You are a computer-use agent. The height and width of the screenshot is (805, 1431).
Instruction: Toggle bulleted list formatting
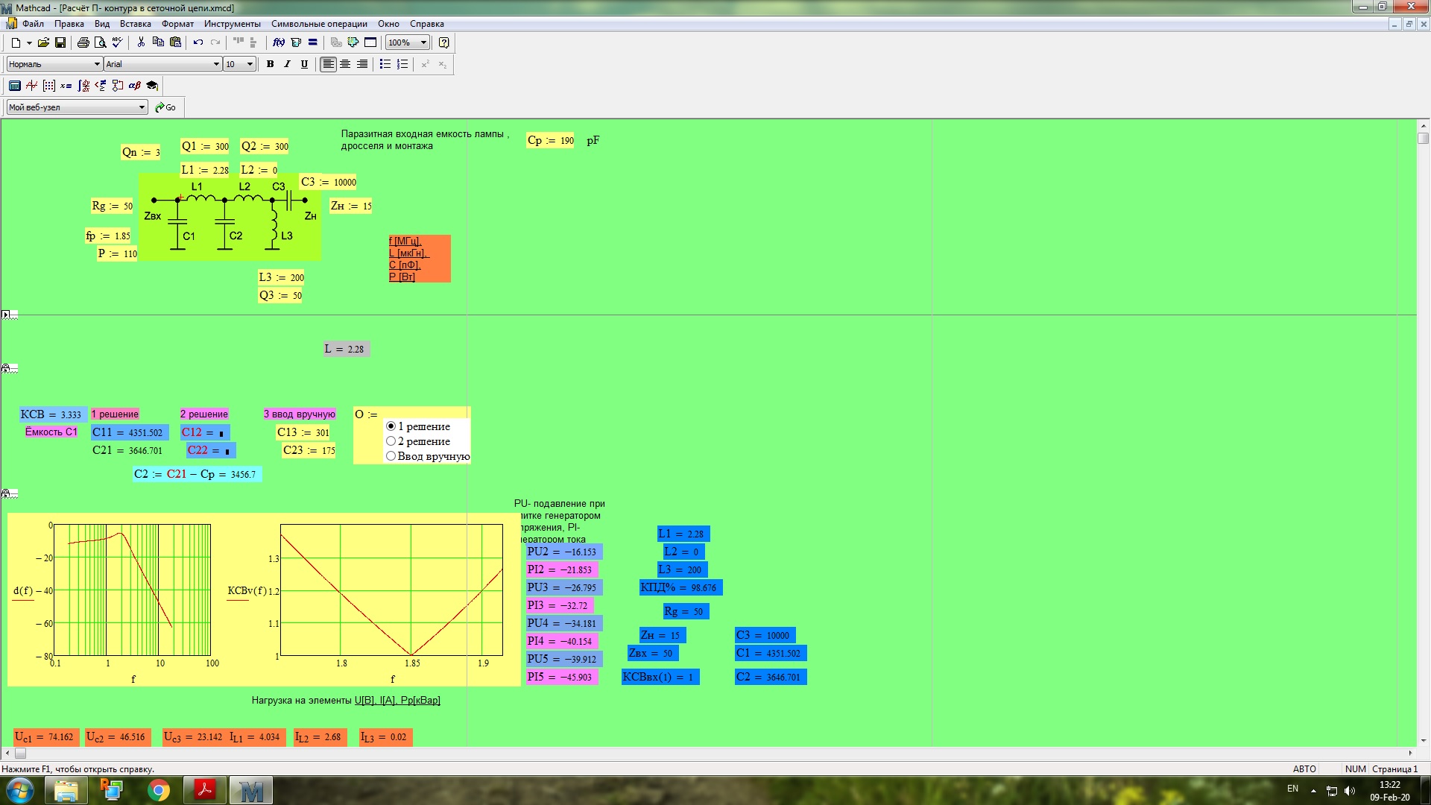coord(385,64)
